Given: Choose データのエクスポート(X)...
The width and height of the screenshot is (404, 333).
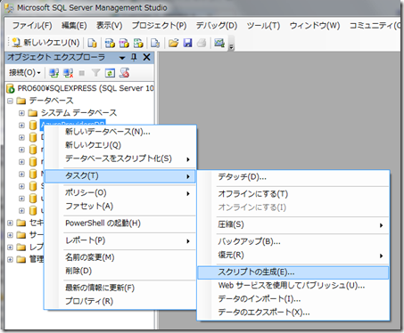Looking at the screenshot, I should point(293,313).
